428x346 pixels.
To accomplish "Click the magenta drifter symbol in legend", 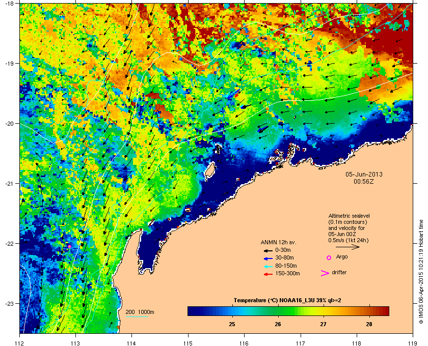I will [x=325, y=273].
